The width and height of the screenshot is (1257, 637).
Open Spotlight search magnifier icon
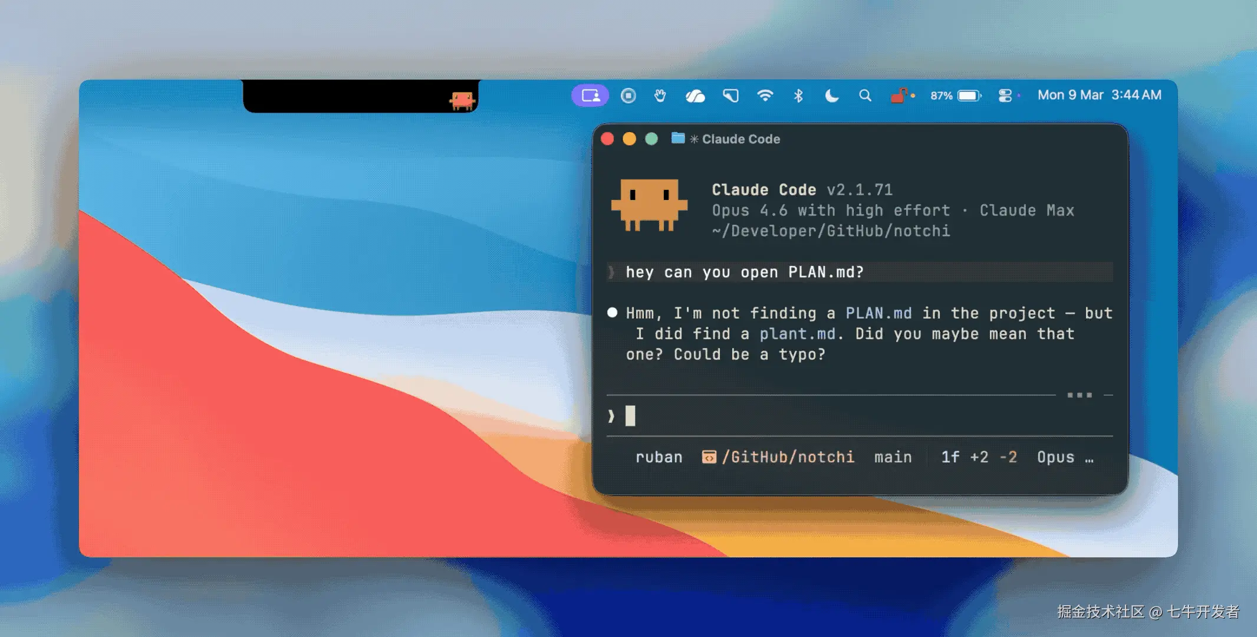coord(865,96)
